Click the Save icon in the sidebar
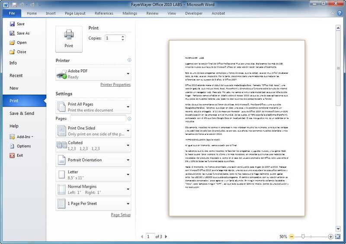346x244 pixels. point(12,24)
